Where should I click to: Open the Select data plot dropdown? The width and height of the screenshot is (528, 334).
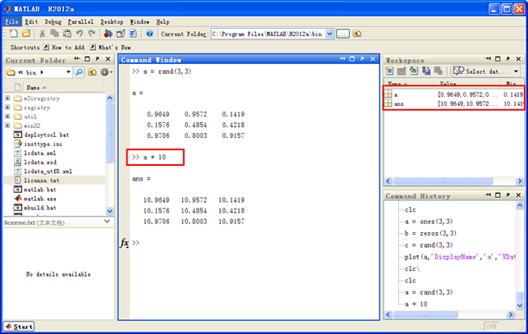[x=516, y=71]
